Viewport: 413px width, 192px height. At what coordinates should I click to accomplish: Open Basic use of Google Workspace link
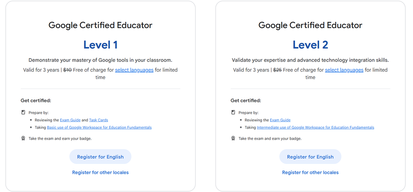click(99, 128)
